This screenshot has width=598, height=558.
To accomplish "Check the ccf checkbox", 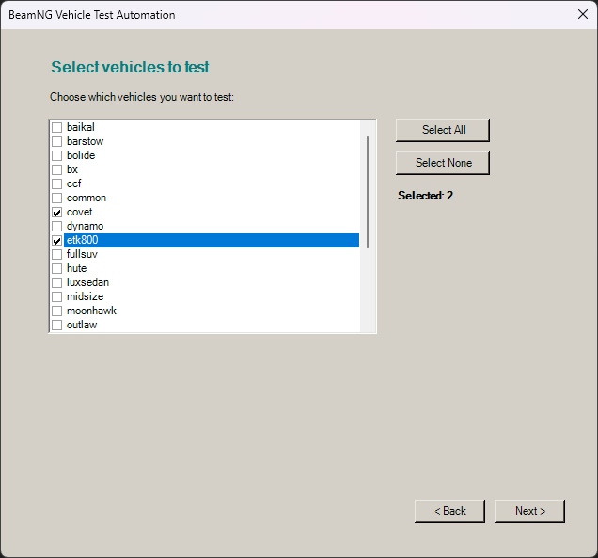I will (x=56, y=183).
